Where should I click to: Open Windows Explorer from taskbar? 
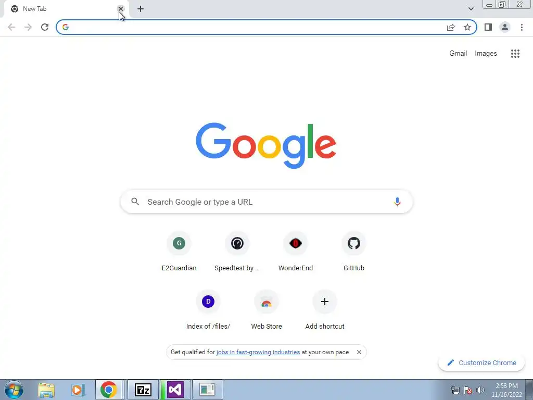coord(46,390)
